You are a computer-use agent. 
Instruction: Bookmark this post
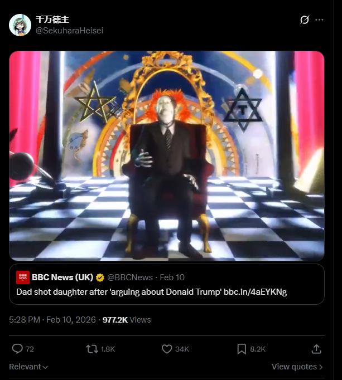pos(242,349)
